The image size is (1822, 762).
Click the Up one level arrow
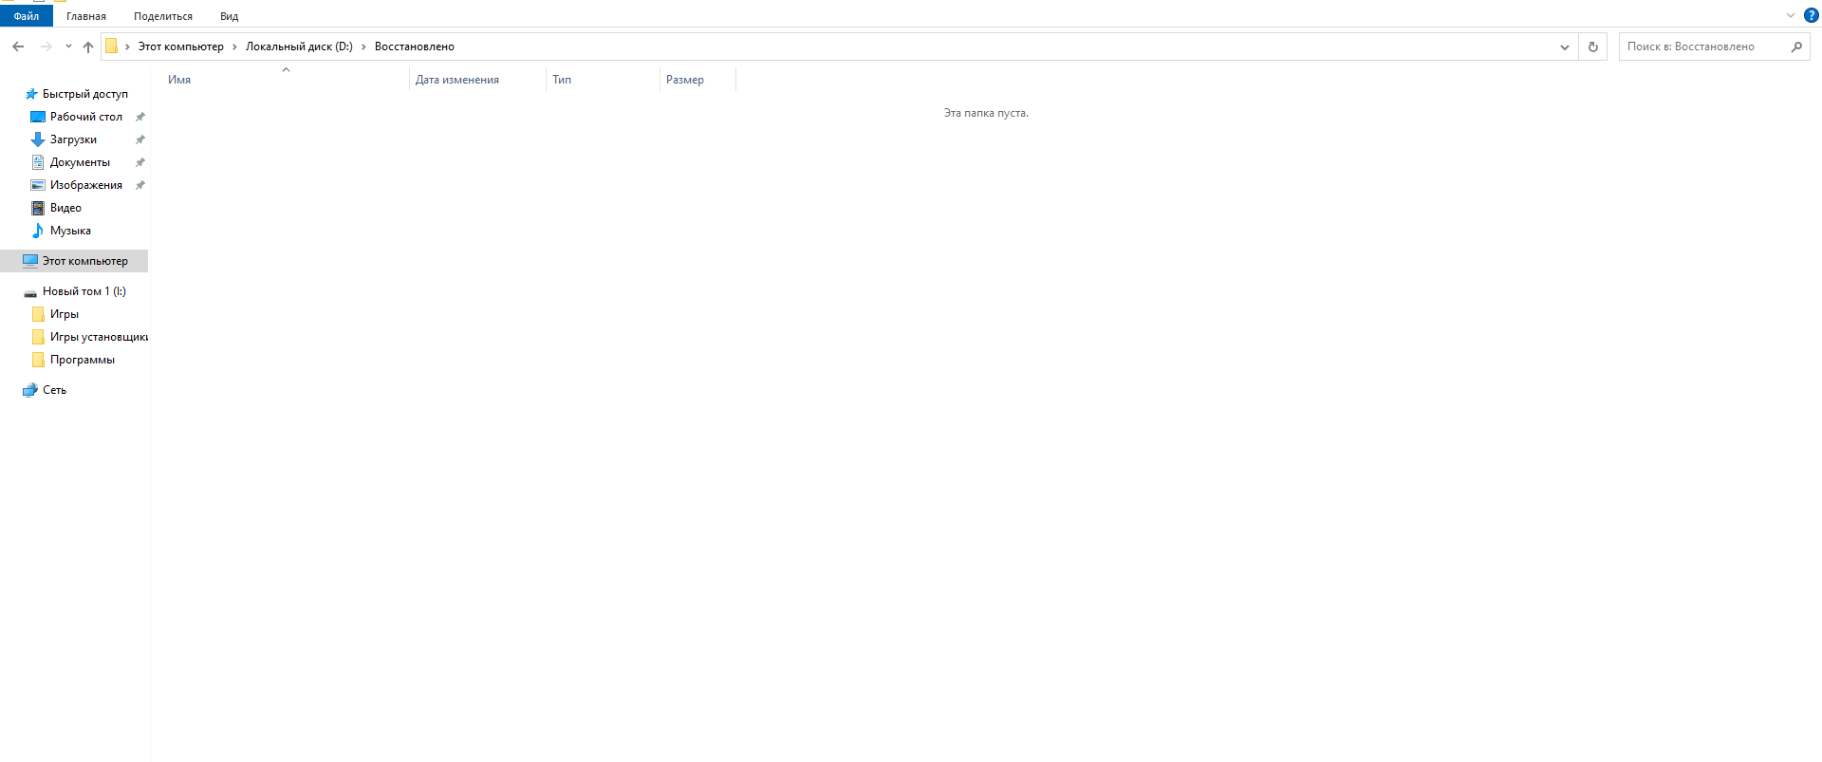coord(88,46)
